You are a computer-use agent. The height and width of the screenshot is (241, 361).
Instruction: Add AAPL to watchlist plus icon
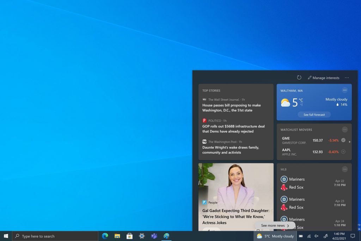(x=343, y=152)
